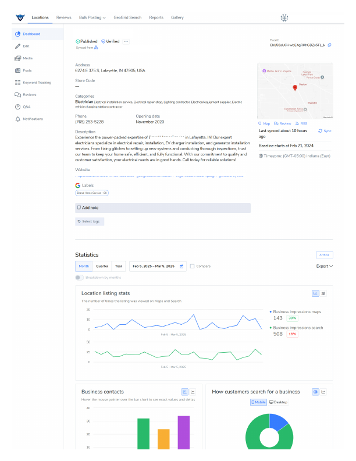Open the Export dropdown
This screenshot has height=461, width=356.
pos(324,267)
